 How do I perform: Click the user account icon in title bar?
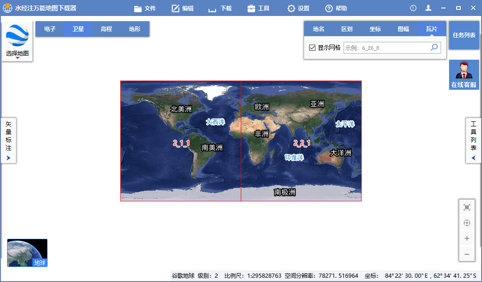pyautogui.click(x=428, y=8)
